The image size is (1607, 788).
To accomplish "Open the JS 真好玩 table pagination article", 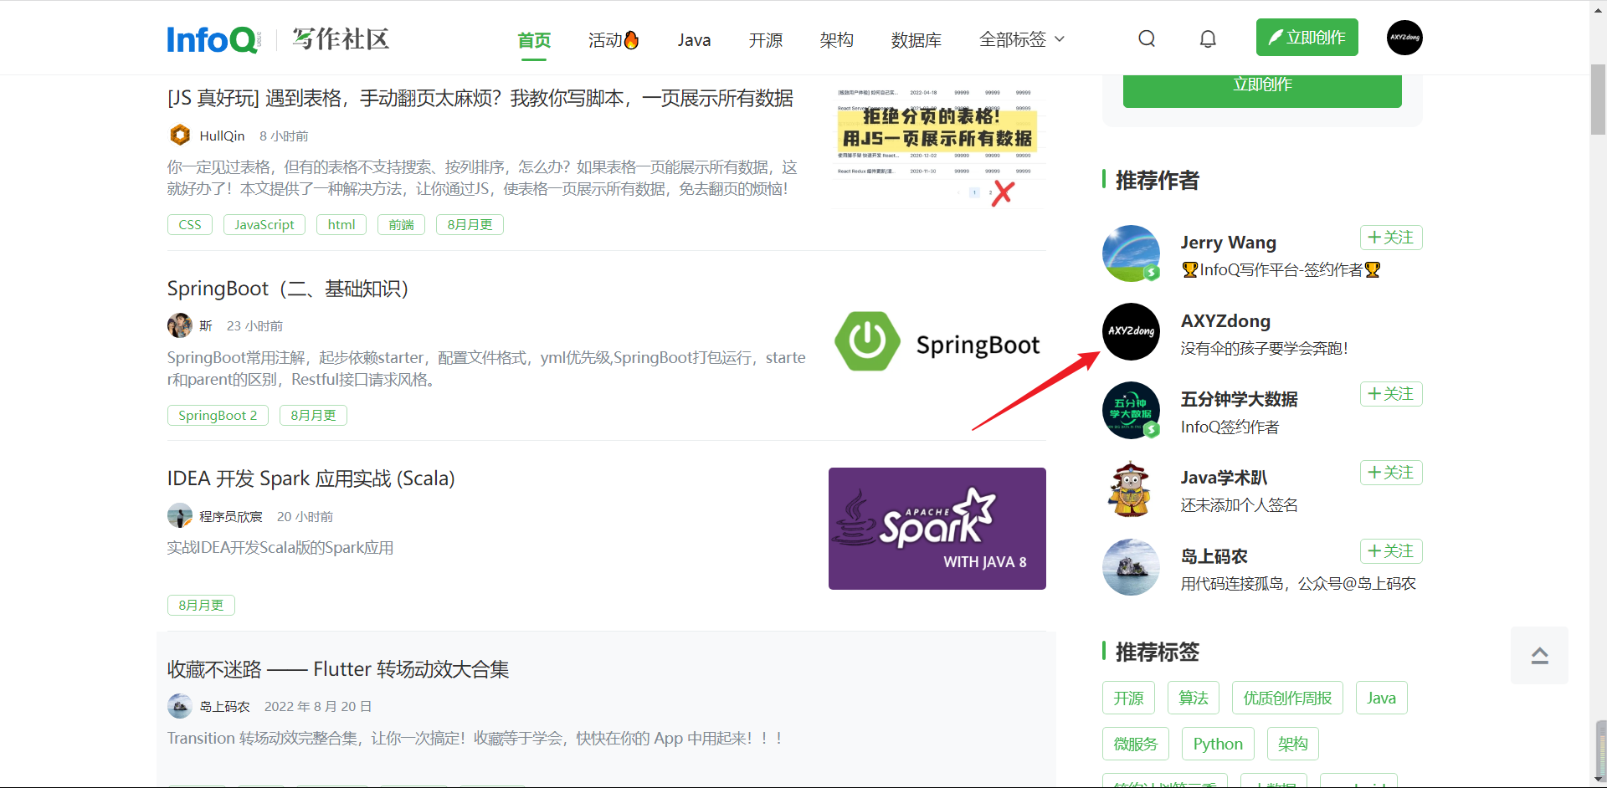I will [x=480, y=99].
